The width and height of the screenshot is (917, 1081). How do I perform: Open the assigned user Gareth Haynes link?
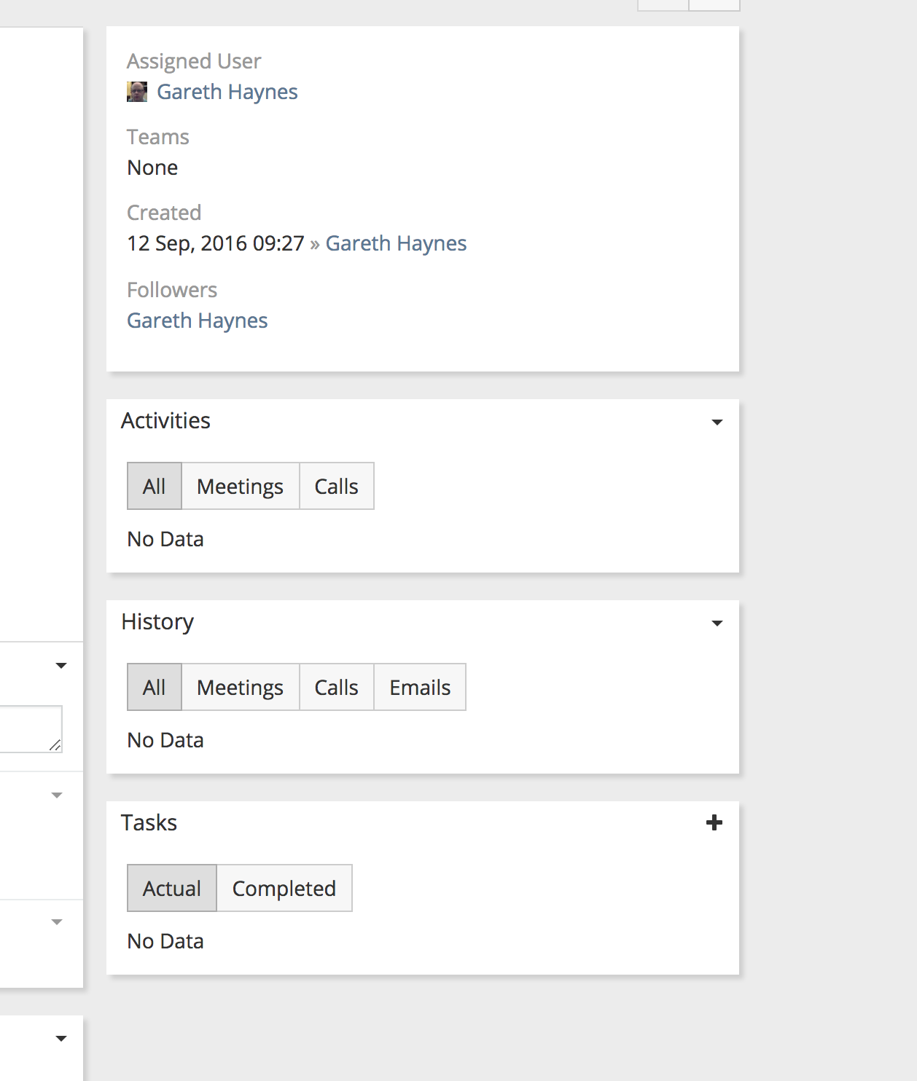(227, 92)
